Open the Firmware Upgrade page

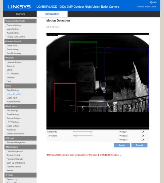[x=15, y=159]
